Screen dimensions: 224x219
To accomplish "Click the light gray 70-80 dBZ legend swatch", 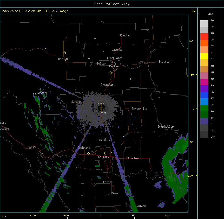I will pyautogui.click(x=204, y=24).
